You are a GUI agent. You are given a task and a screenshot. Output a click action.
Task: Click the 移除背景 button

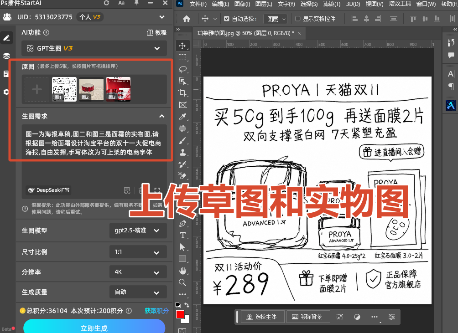(x=308, y=317)
